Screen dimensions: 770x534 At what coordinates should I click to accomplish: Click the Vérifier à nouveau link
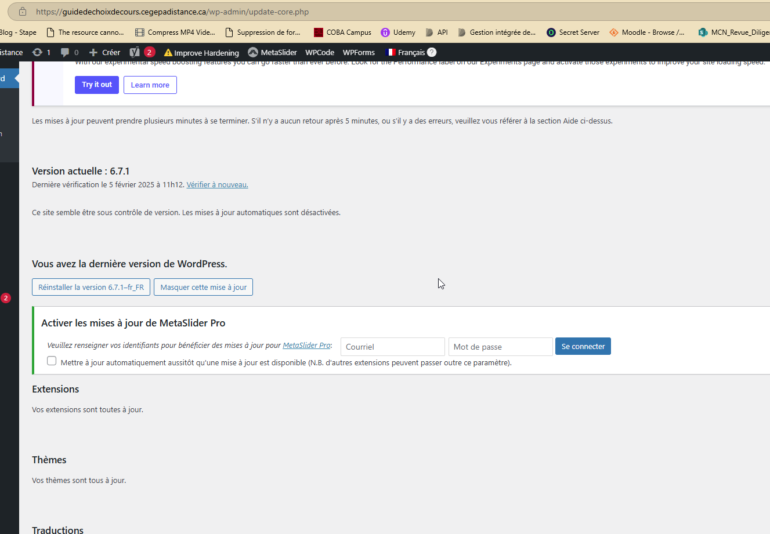coord(217,184)
